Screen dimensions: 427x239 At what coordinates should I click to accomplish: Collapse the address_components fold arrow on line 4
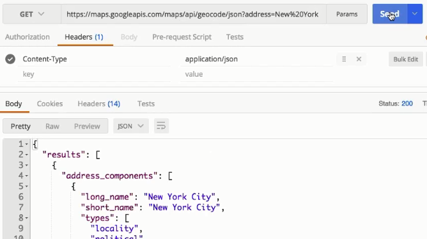click(x=27, y=176)
